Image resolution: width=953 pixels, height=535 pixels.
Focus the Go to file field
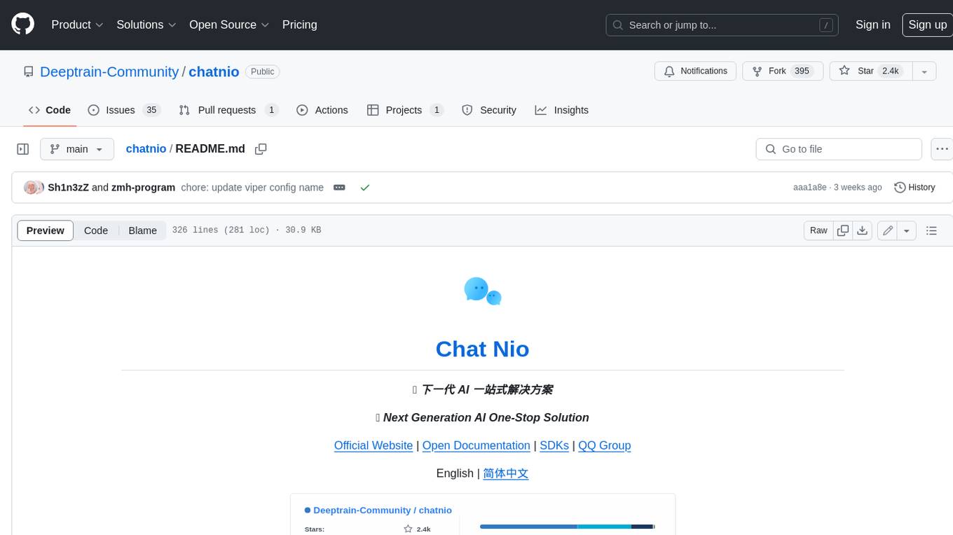click(839, 149)
